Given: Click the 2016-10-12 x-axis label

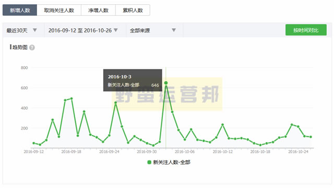Looking at the screenshot, I should point(223,151).
